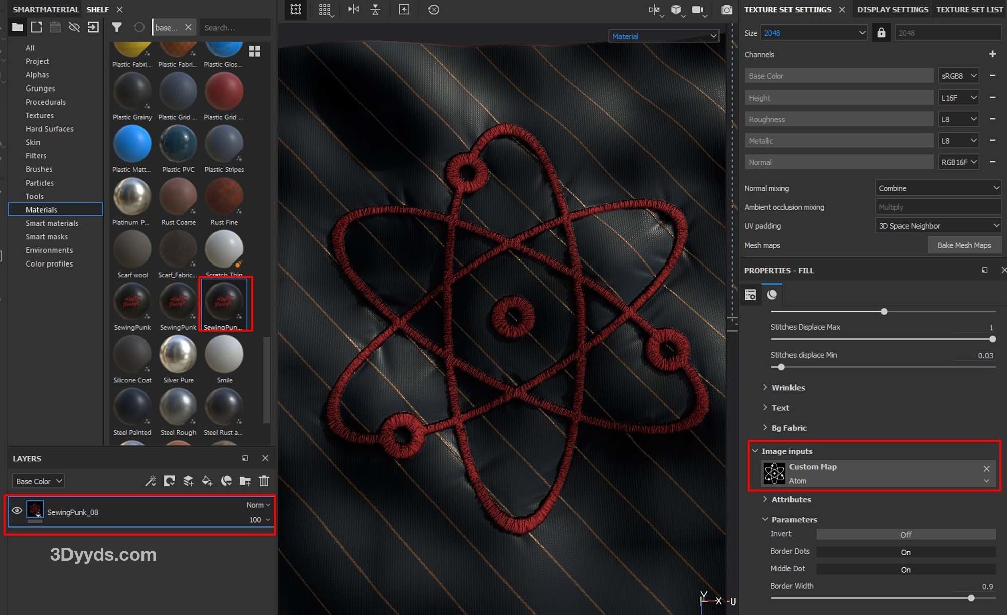Select the Silver Pure material thumbnail
This screenshot has height=615, width=1007.
[x=178, y=355]
